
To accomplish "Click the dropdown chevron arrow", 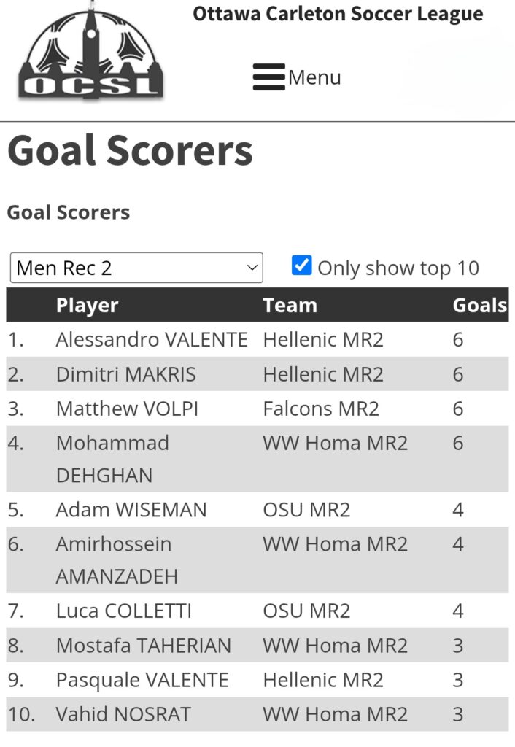I will pyautogui.click(x=252, y=268).
